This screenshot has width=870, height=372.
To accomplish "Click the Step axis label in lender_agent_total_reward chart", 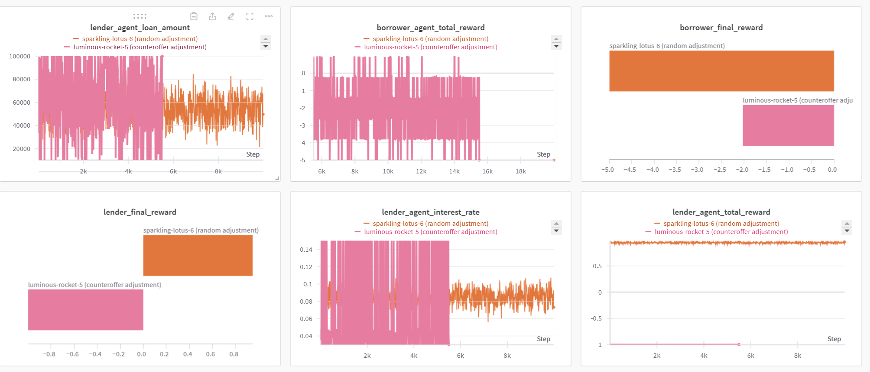I will pos(834,339).
